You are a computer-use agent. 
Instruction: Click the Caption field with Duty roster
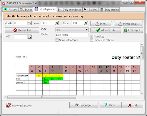pyautogui.click(x=72, y=35)
